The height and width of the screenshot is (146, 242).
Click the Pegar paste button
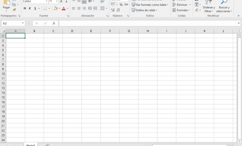point(7,4)
